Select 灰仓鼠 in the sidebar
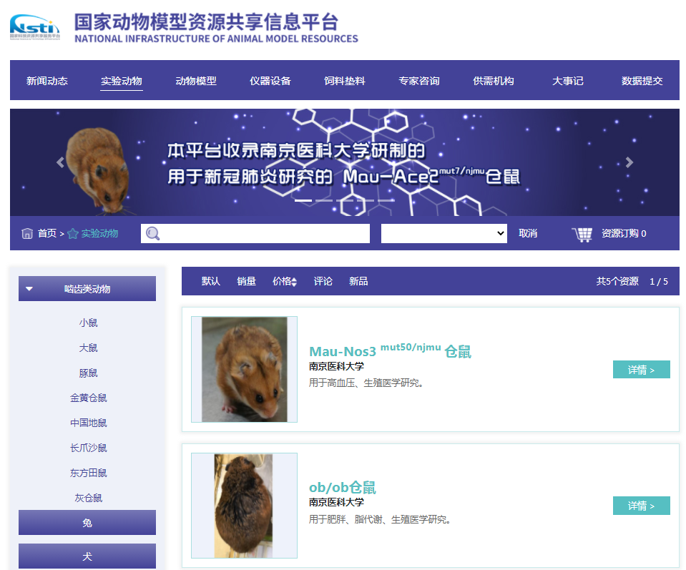The width and height of the screenshot is (686, 570). click(x=89, y=498)
